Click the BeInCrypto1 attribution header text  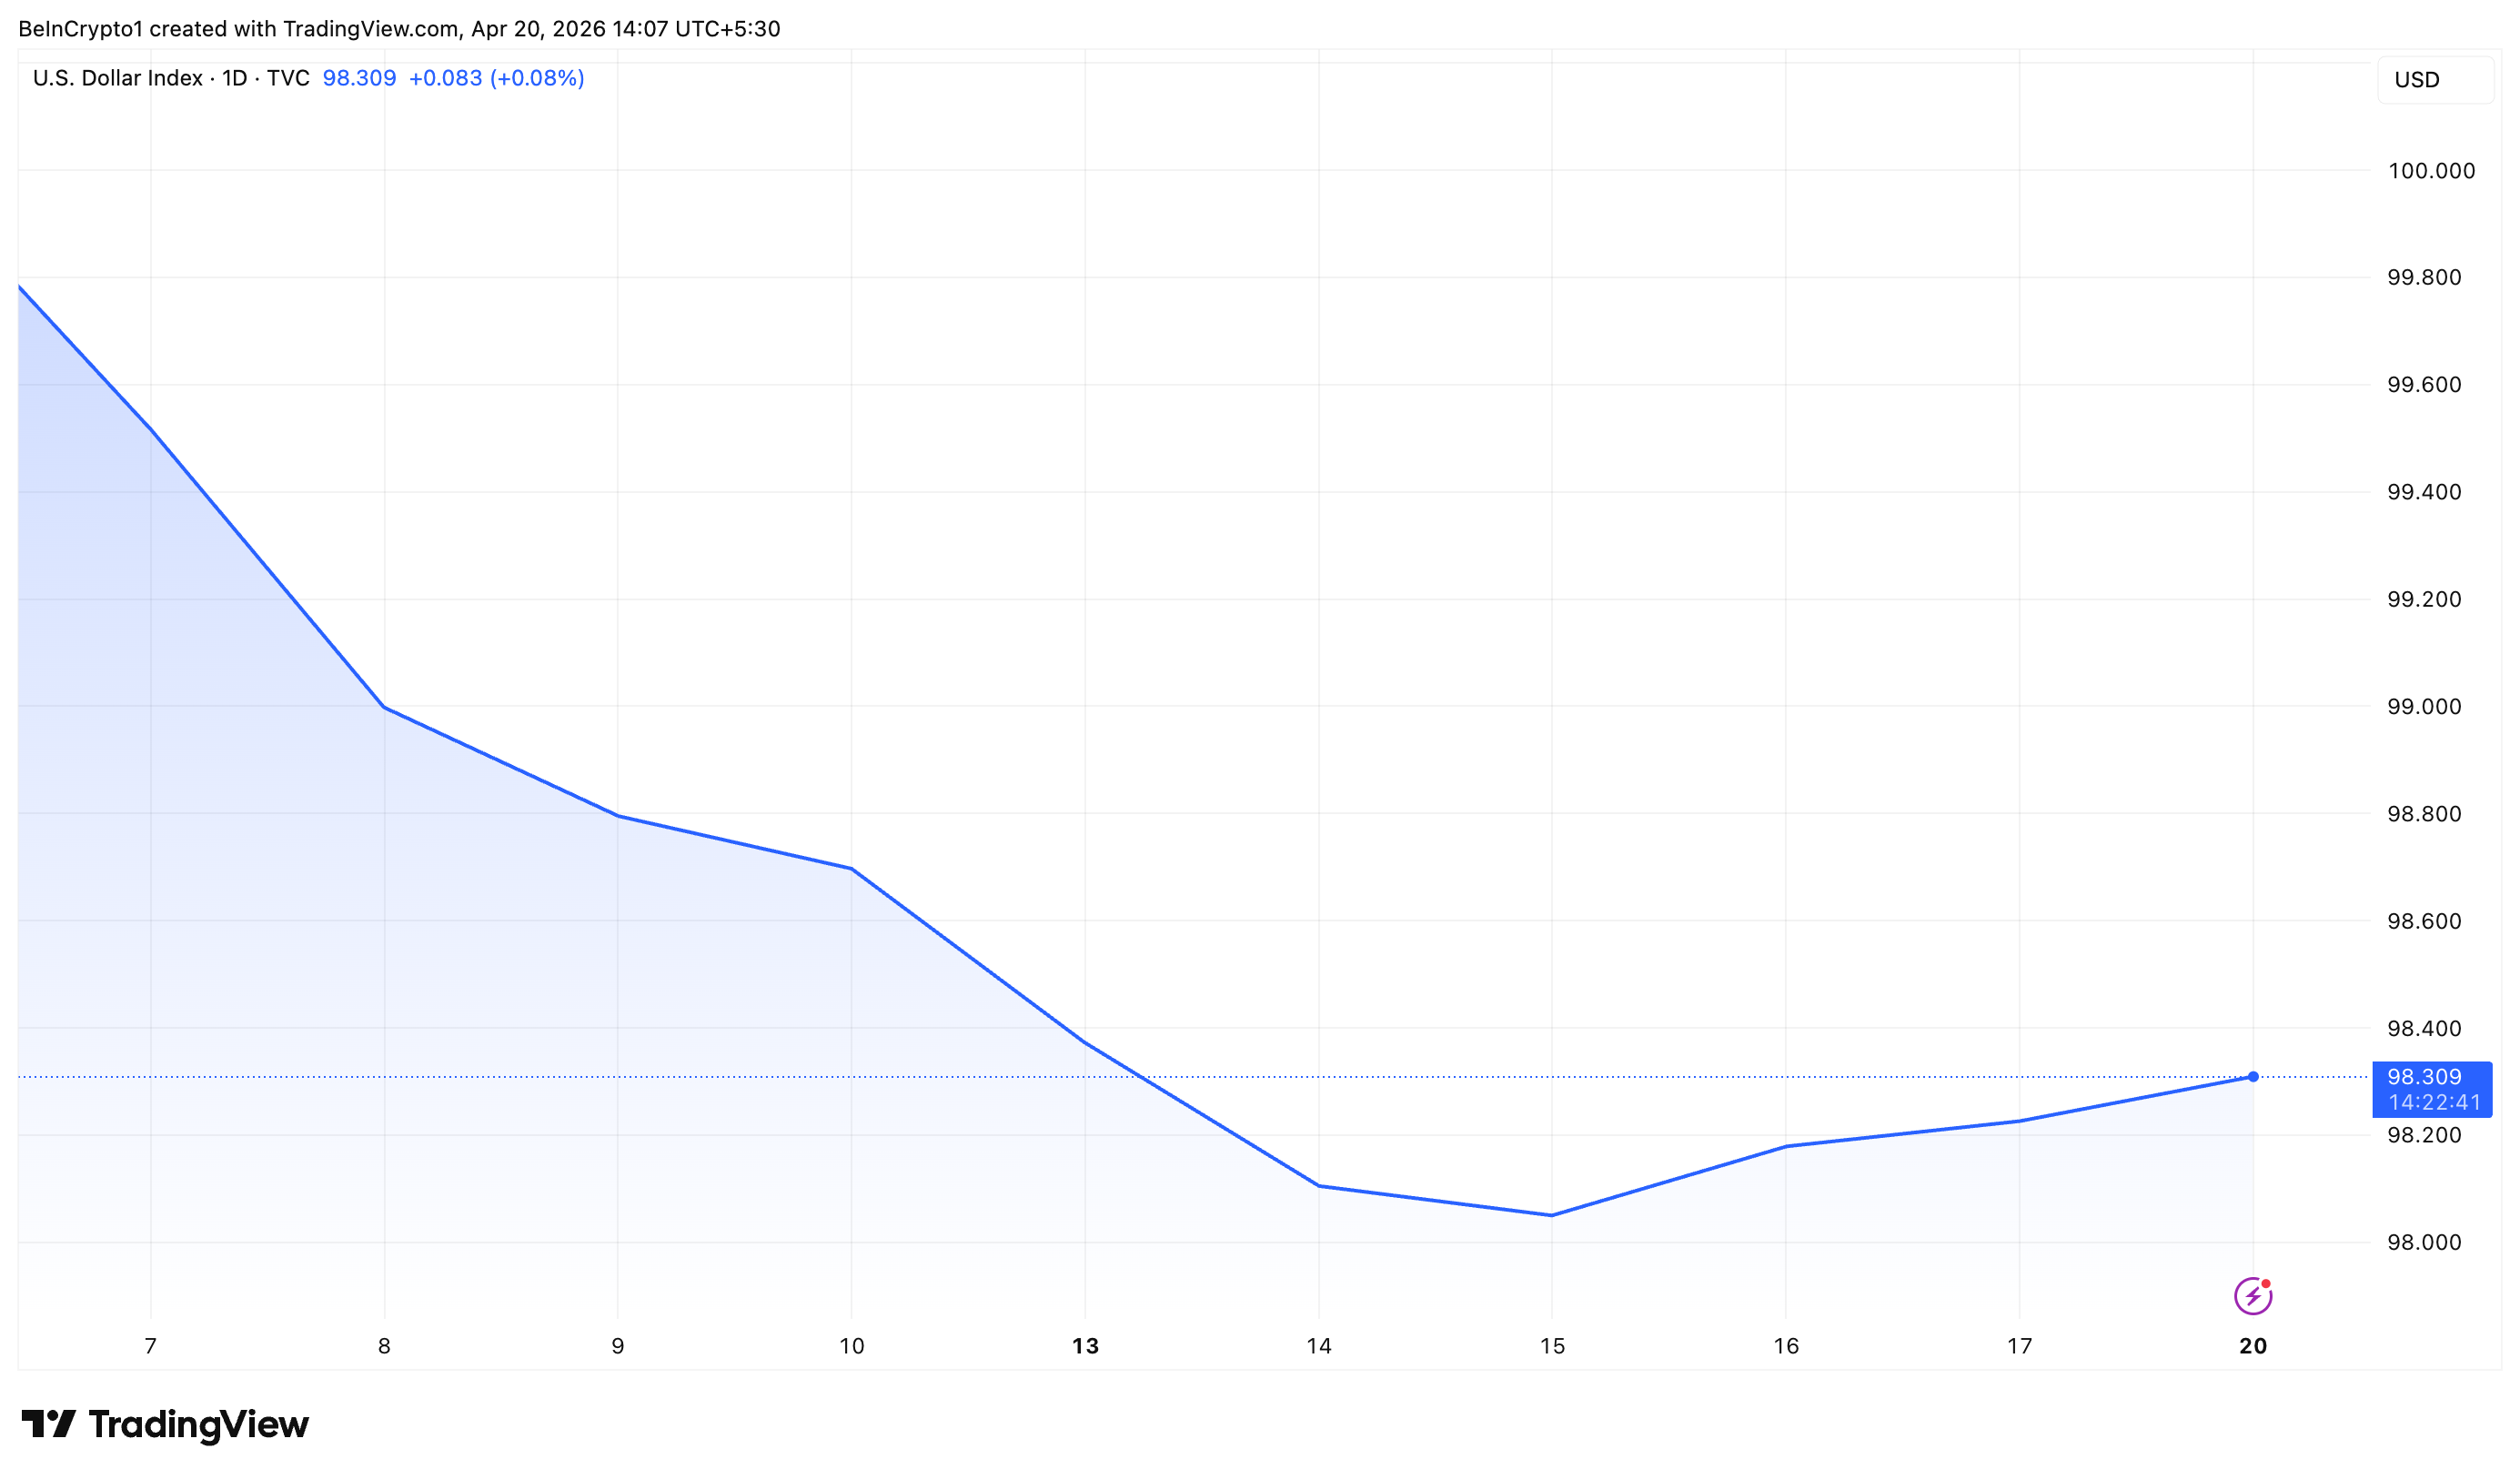tap(398, 28)
